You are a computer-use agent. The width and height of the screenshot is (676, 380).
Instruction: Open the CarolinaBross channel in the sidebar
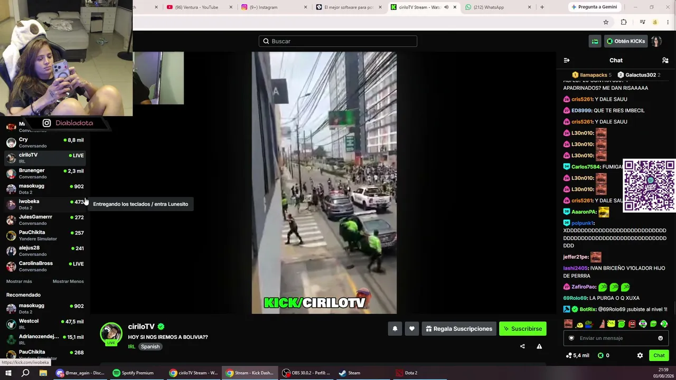tap(45, 266)
